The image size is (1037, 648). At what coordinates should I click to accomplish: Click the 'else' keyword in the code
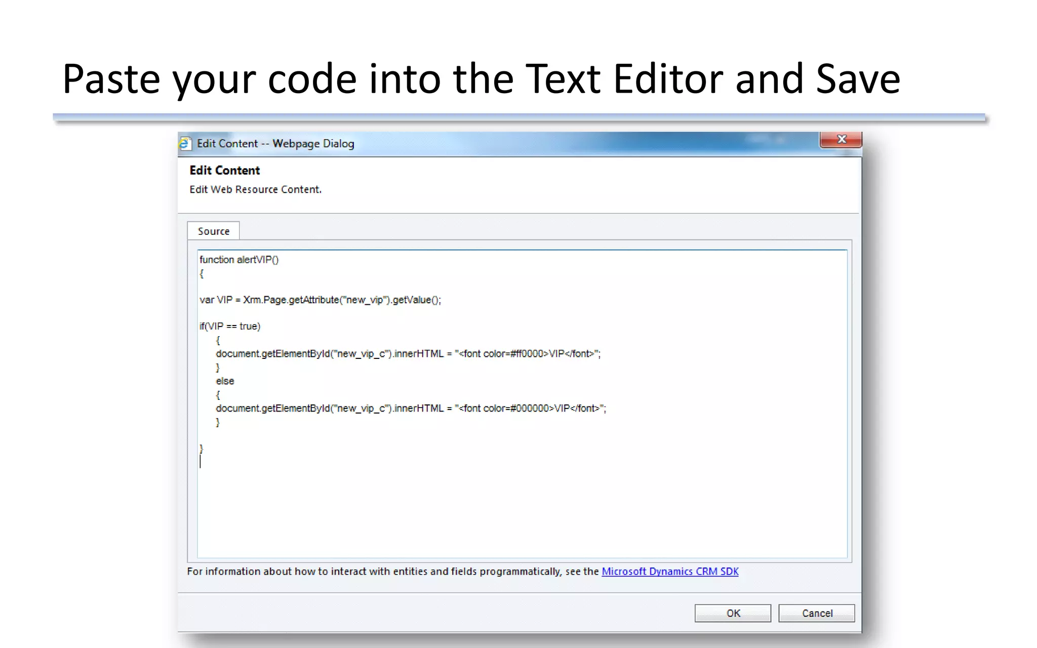225,381
